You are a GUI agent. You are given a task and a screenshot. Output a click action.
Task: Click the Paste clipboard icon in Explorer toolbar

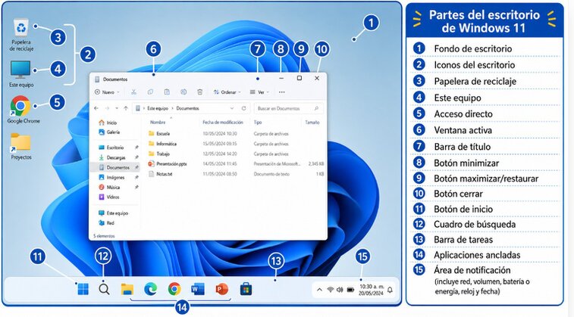[167, 92]
